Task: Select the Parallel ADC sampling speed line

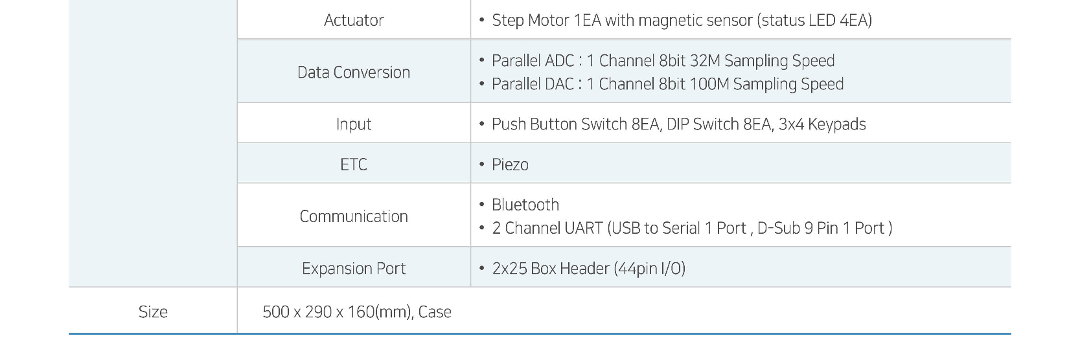Action: point(663,61)
